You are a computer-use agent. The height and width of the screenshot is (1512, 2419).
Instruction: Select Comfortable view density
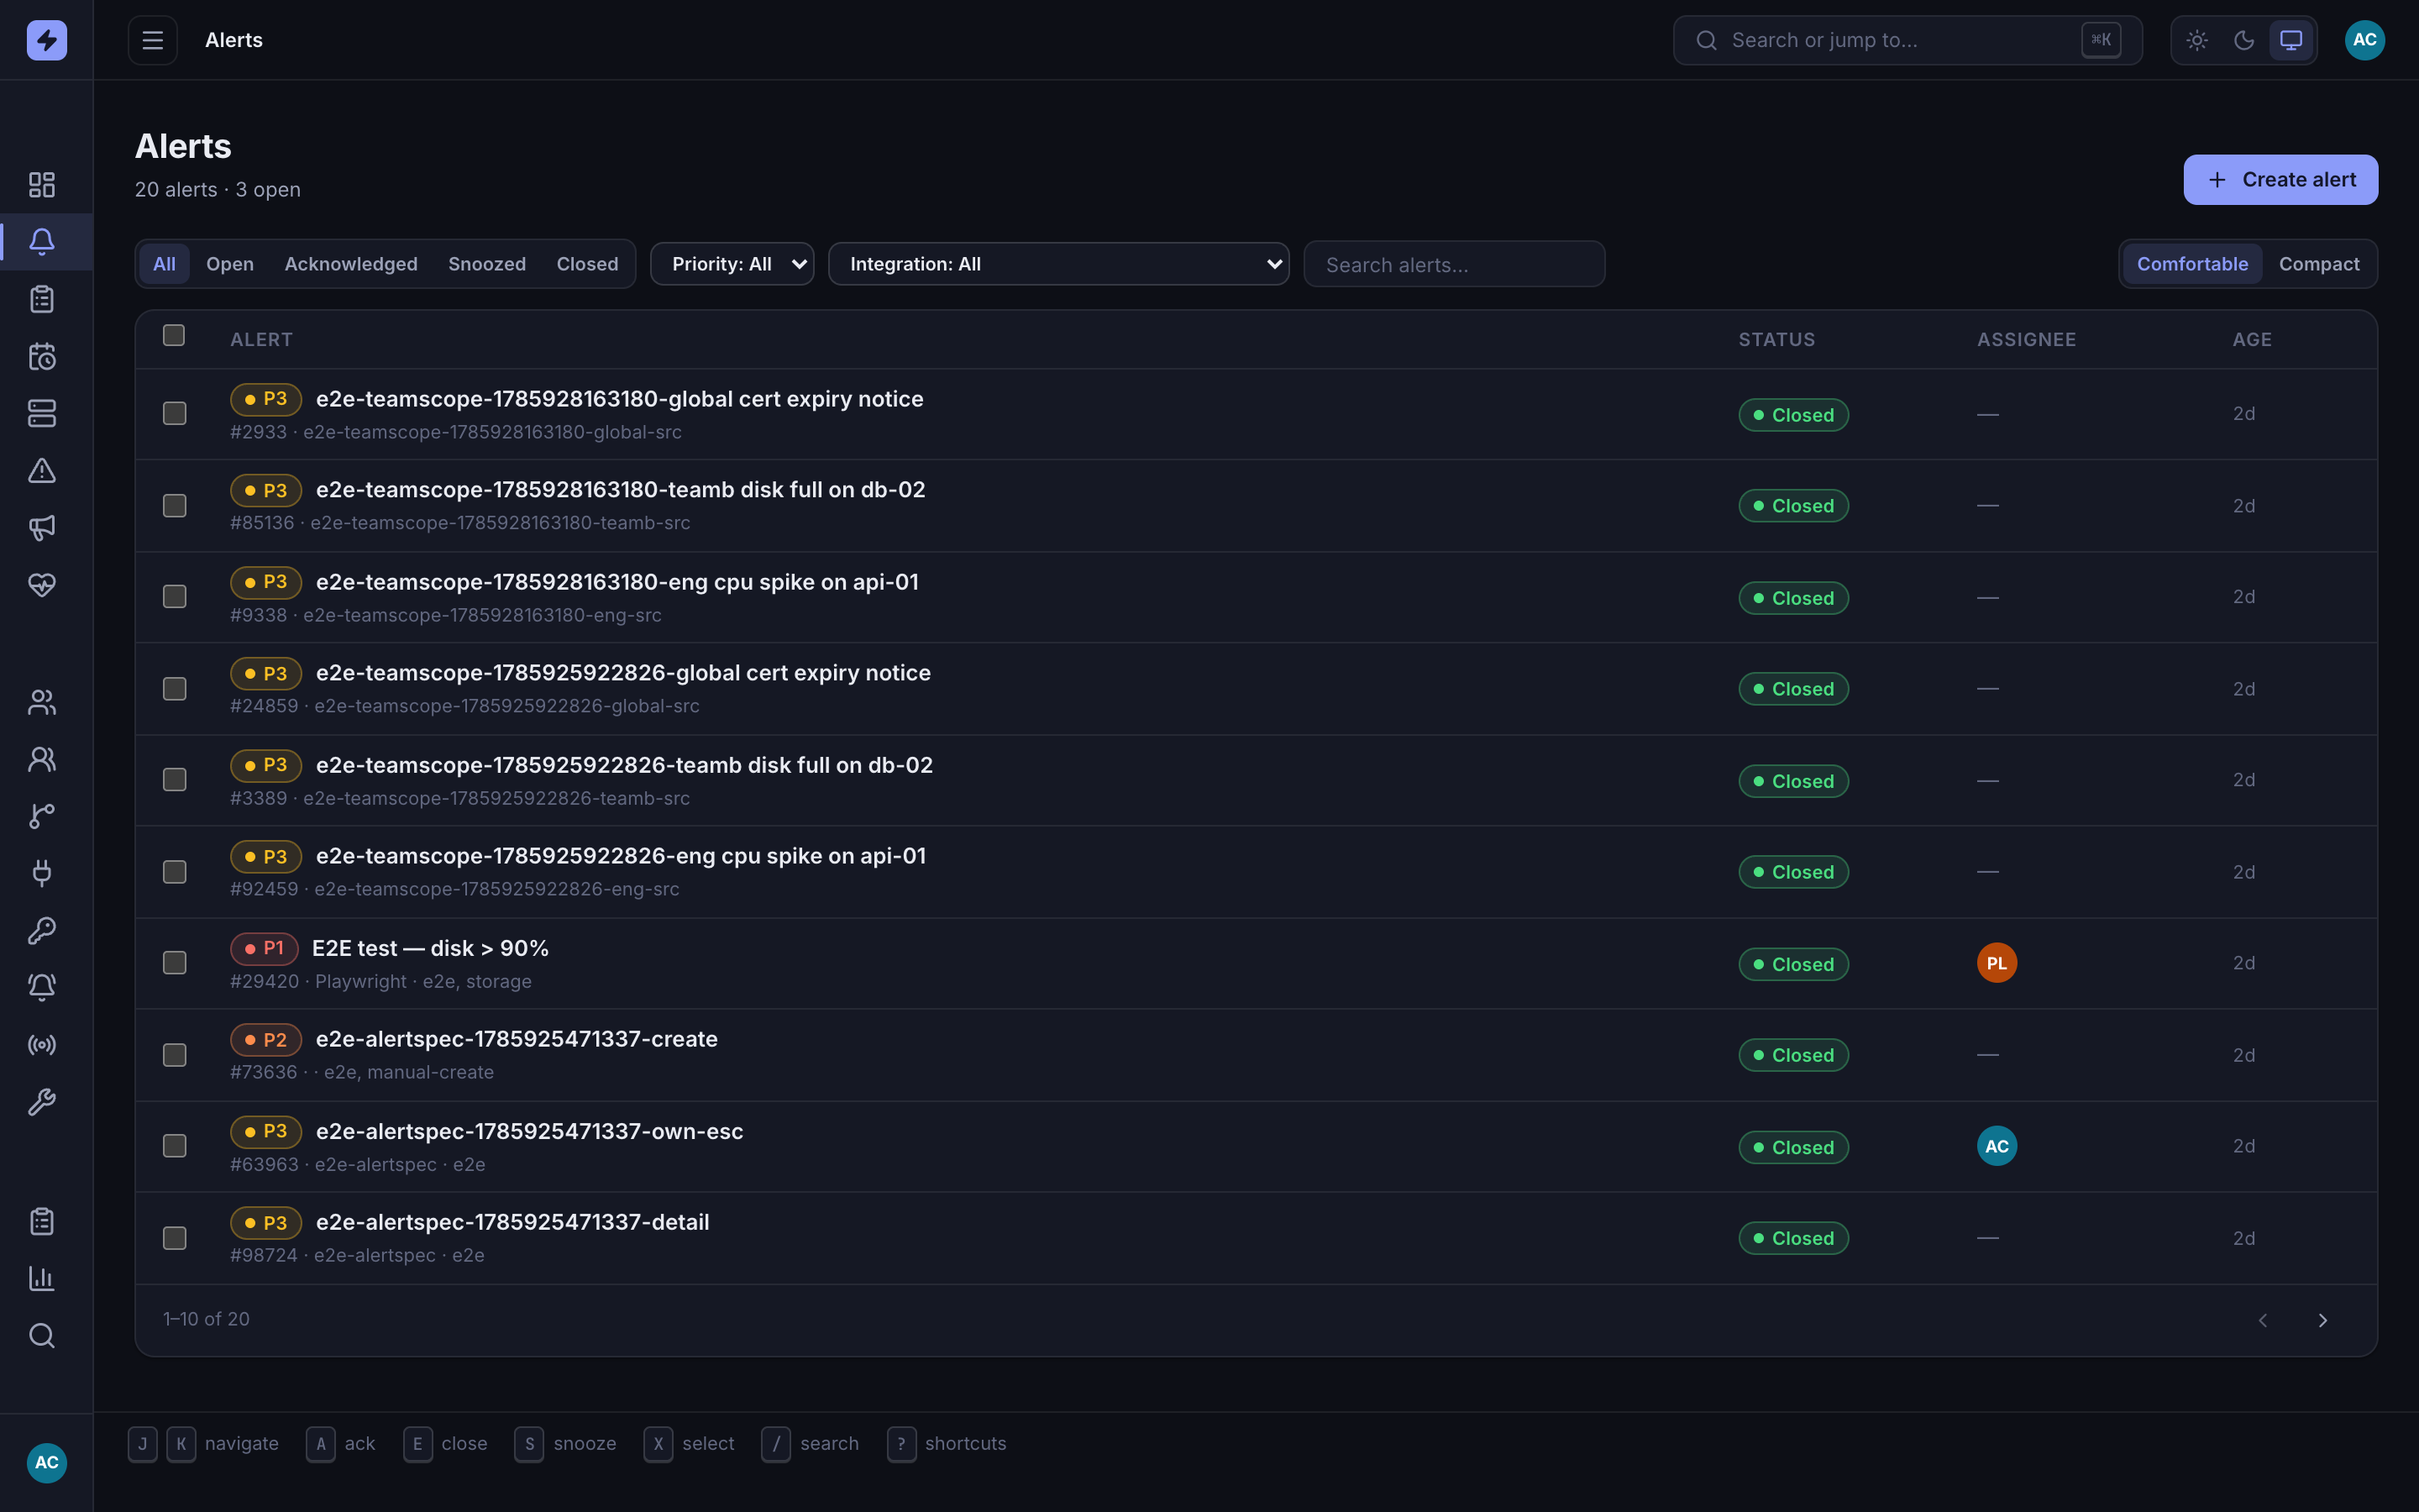point(2192,264)
